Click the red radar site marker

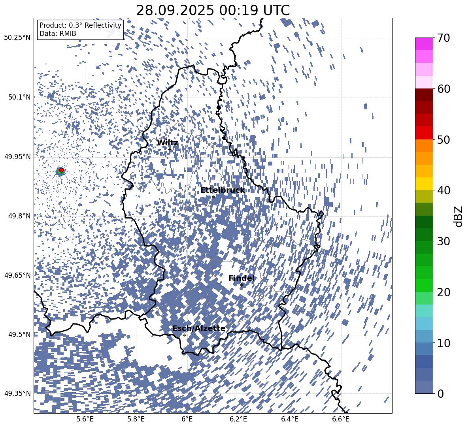(x=61, y=170)
